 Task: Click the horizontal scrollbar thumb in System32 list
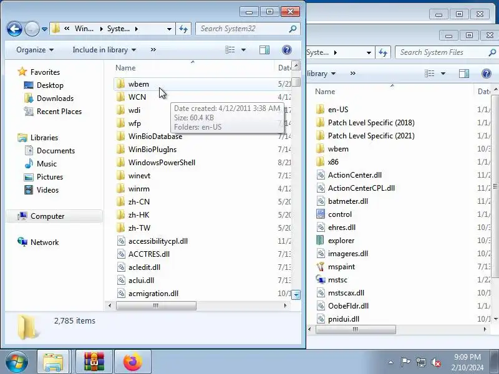[x=156, y=305]
